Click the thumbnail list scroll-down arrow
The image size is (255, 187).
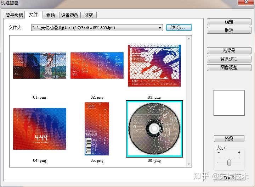189,164
